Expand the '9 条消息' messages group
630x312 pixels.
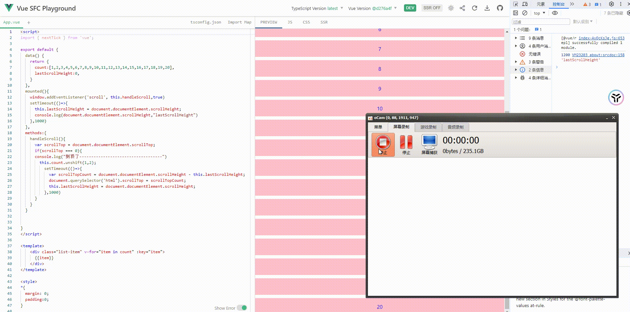click(516, 38)
